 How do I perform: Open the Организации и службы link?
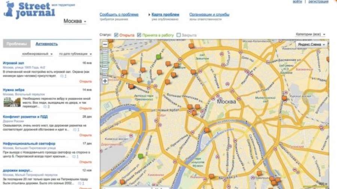(209, 15)
